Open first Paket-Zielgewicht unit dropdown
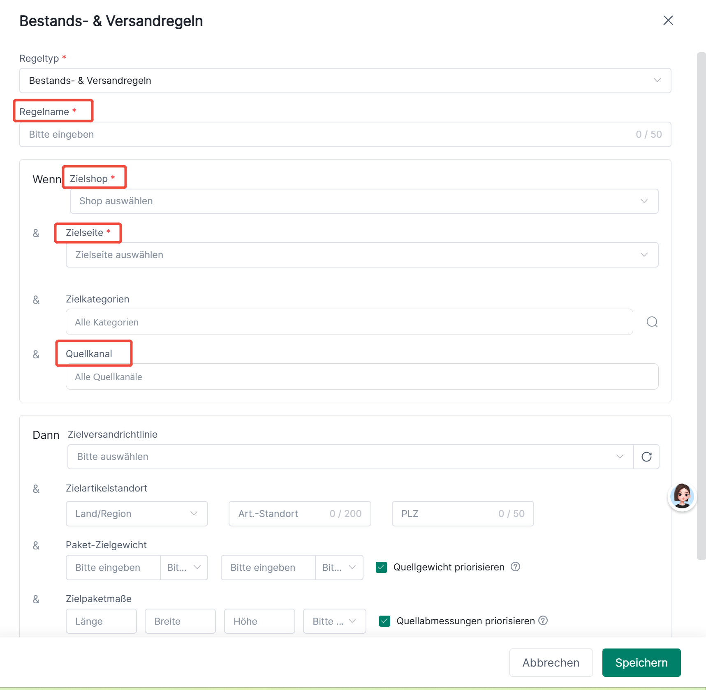 pos(184,568)
